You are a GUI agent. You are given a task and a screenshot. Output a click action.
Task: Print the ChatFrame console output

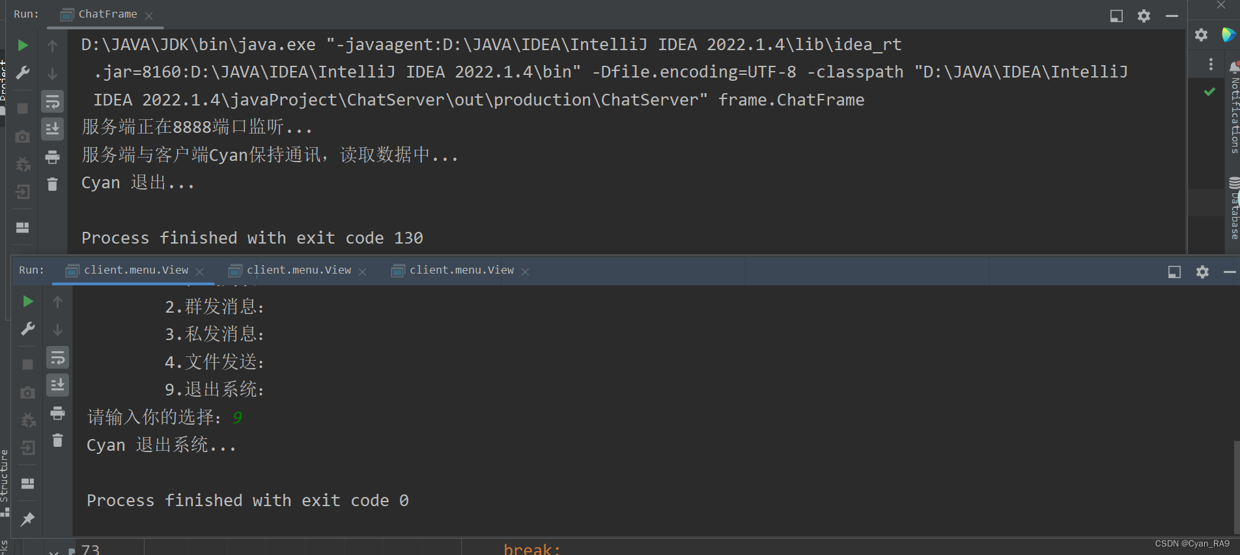[53, 157]
